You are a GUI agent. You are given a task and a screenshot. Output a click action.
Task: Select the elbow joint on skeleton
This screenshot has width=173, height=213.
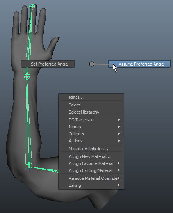click(28, 167)
